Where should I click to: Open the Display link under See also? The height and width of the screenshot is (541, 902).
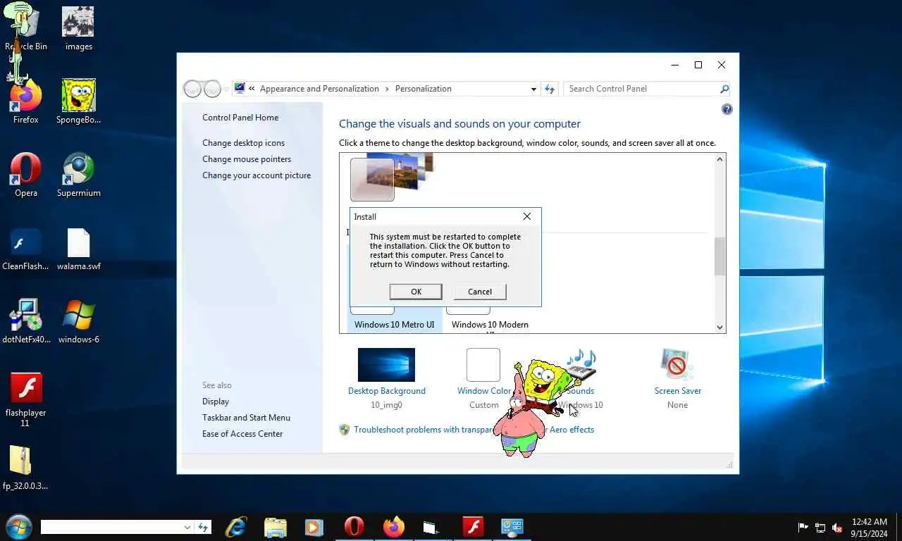pos(216,402)
